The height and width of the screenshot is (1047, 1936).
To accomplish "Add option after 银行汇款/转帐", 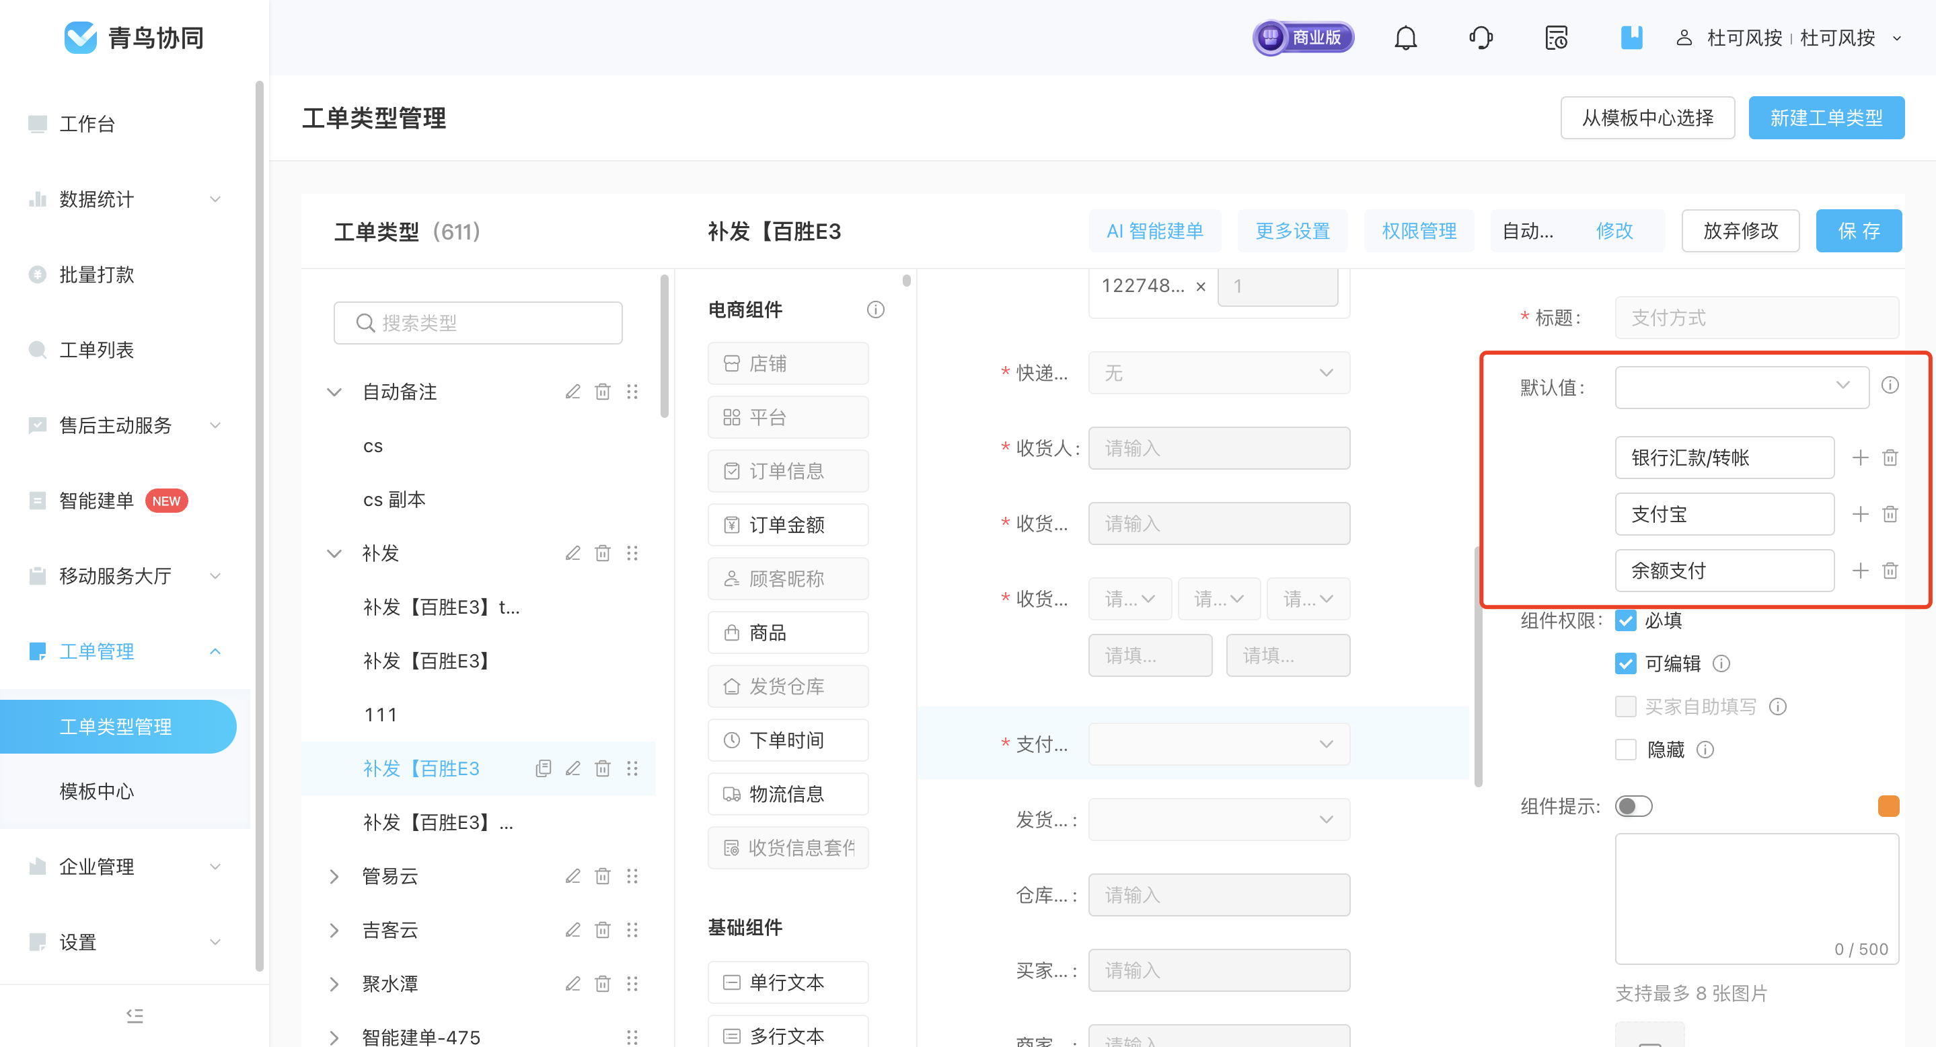I will click(1860, 458).
